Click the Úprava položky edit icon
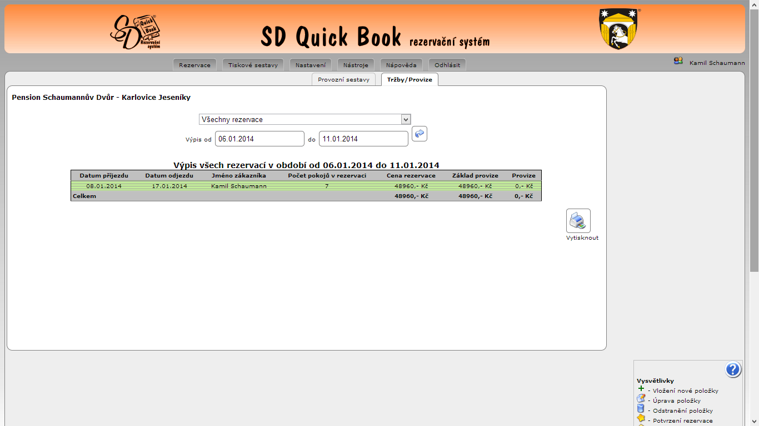The width and height of the screenshot is (759, 426). pyautogui.click(x=641, y=399)
